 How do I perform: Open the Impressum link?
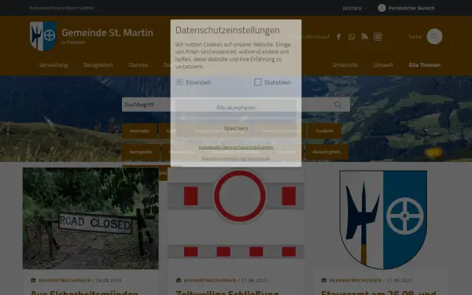259,159
